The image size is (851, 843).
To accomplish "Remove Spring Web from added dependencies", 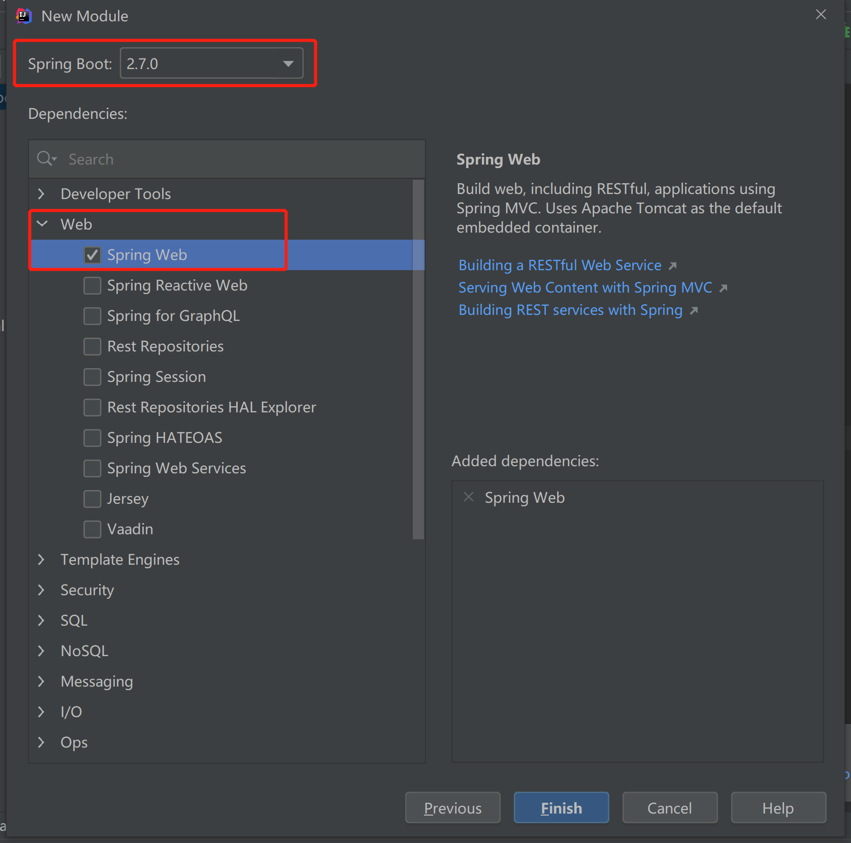I will coord(469,497).
